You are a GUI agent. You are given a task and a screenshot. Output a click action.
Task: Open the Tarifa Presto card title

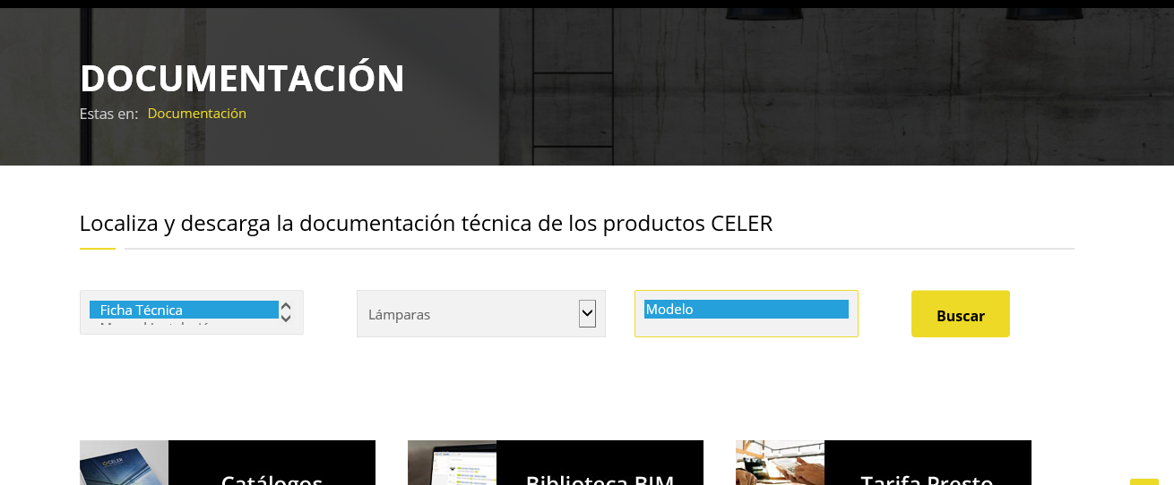tap(928, 478)
